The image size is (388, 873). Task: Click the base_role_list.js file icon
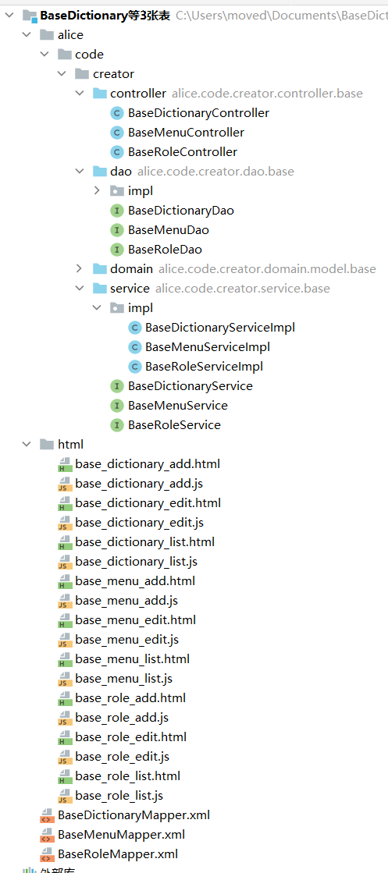point(65,795)
